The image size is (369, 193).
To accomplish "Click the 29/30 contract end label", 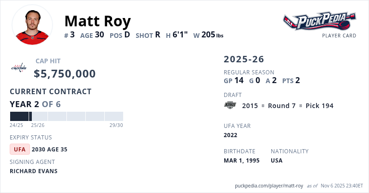I will (116, 125).
